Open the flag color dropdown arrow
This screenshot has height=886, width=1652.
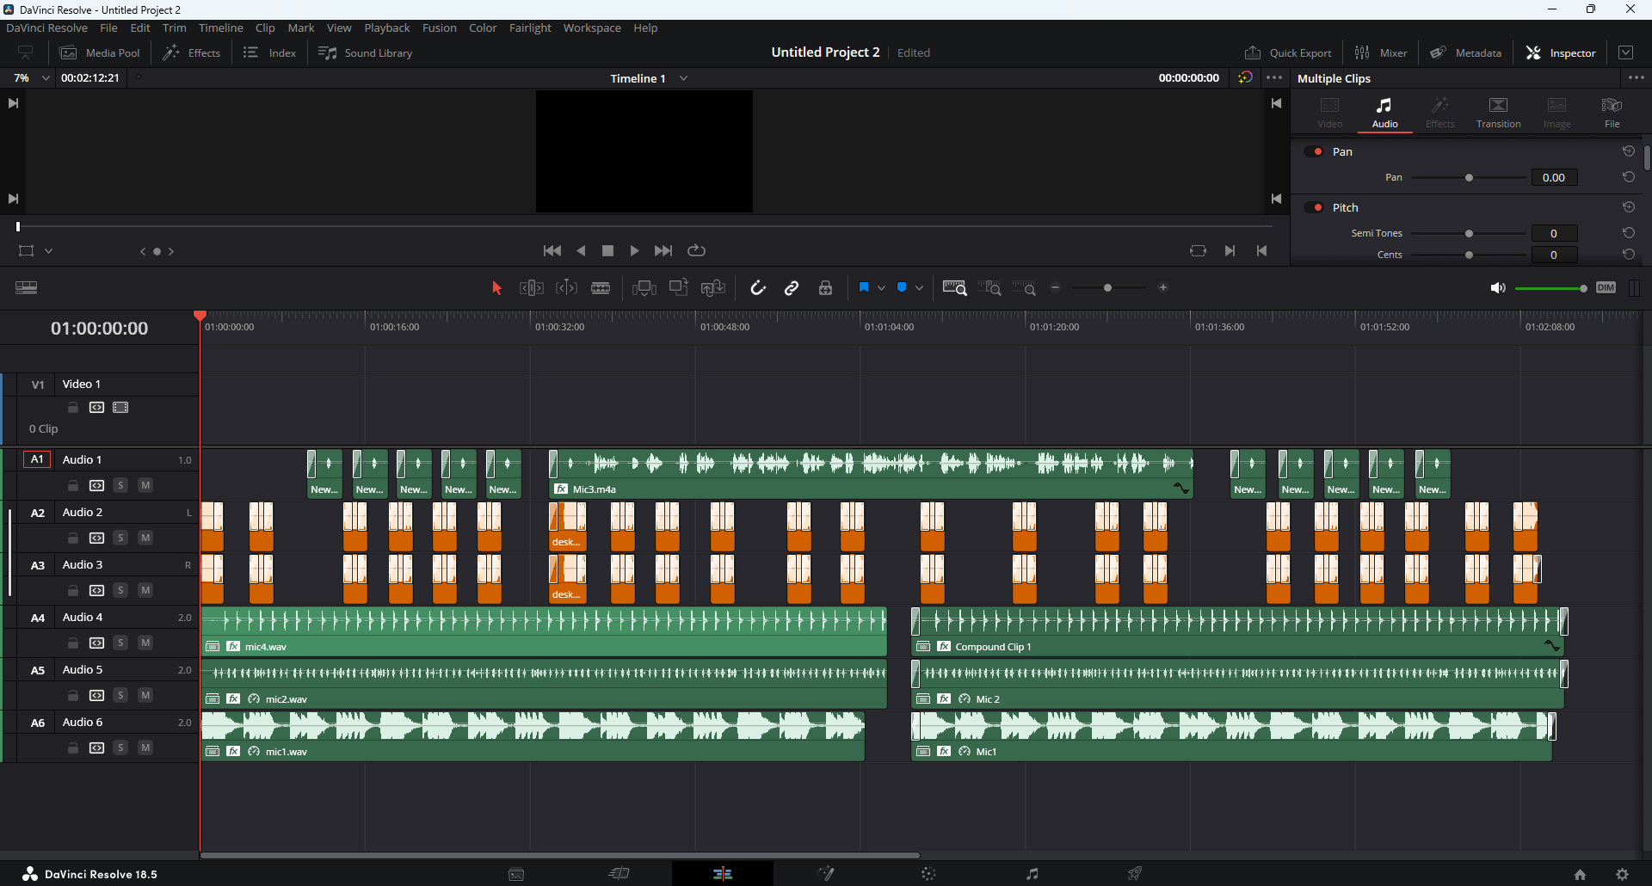[881, 288]
